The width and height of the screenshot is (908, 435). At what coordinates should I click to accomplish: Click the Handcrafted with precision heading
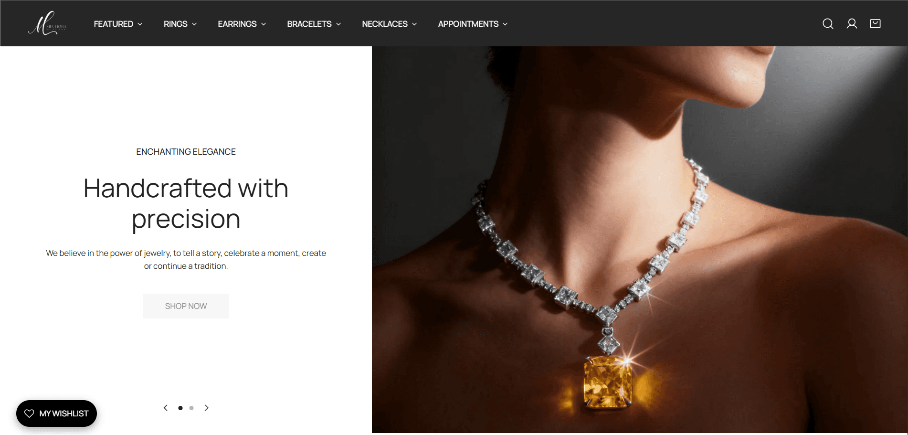[x=186, y=203]
